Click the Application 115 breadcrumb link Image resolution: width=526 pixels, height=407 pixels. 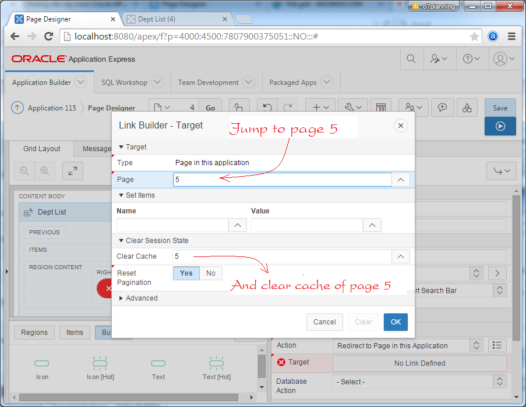coord(52,108)
